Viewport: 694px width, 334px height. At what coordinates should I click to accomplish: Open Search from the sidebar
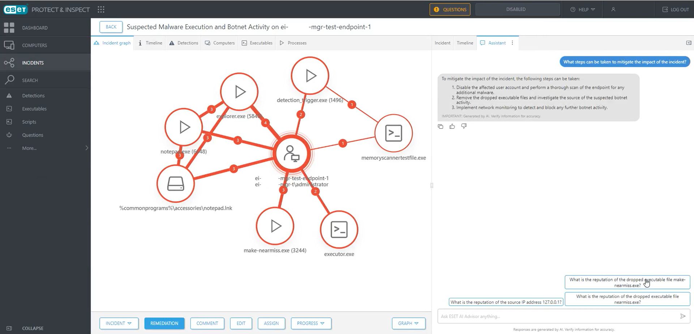tap(45, 80)
